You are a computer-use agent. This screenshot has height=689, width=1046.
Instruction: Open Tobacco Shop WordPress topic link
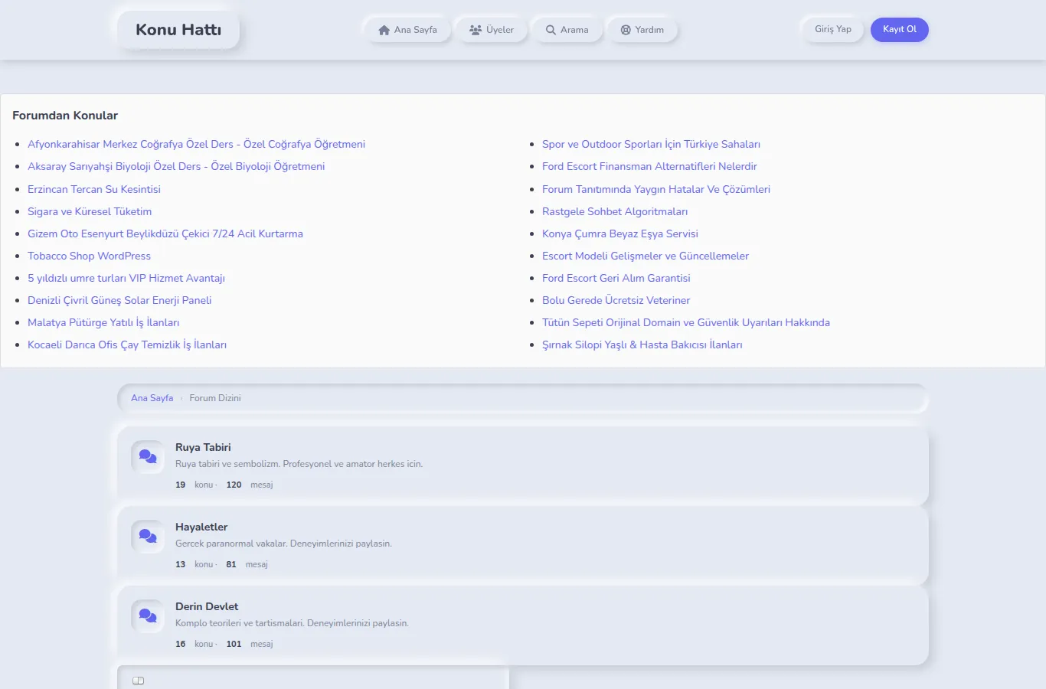(89, 256)
